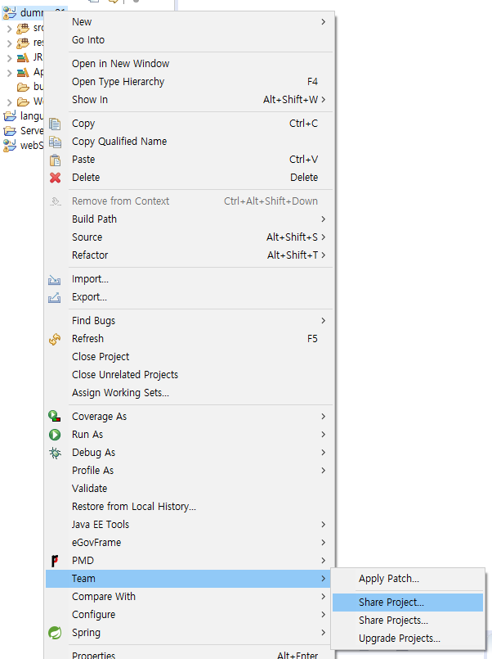The width and height of the screenshot is (492, 659).
Task: Expand the Find Bugs submenu arrow
Action: point(323,321)
